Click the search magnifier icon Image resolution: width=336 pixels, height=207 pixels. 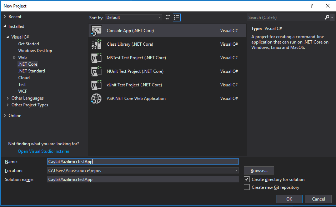coord(327,17)
